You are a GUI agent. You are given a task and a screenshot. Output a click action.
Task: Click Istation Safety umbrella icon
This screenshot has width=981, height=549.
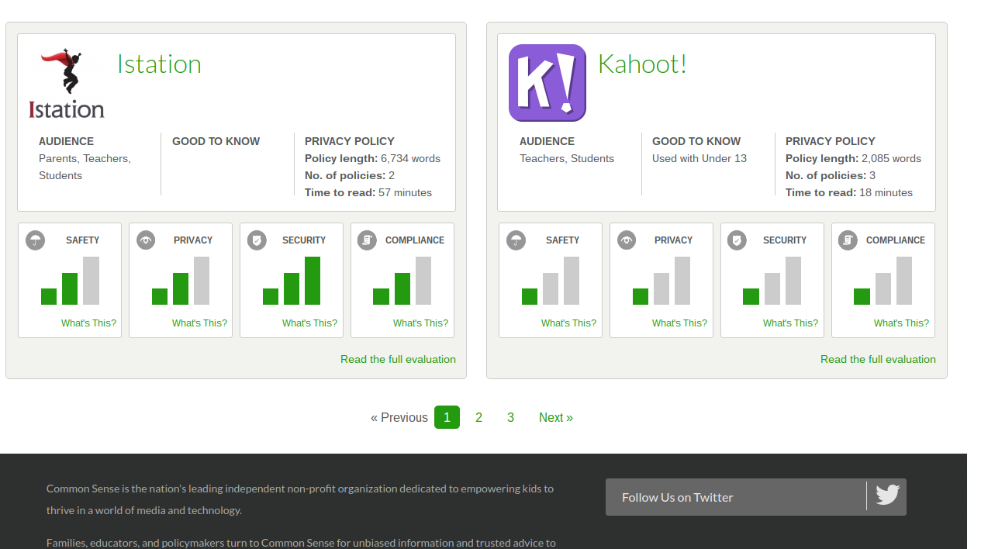35,240
